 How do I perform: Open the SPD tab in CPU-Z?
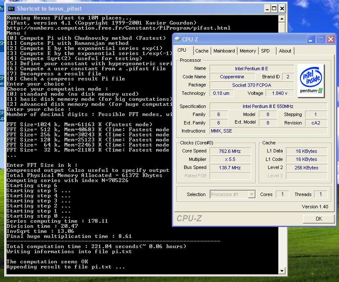[x=265, y=51]
